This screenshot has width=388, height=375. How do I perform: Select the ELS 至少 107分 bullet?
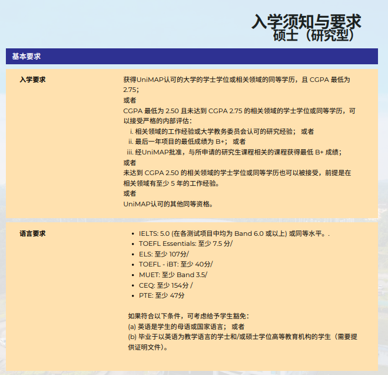click(x=164, y=254)
